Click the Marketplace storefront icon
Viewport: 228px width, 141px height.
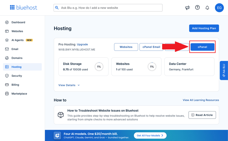pyautogui.click(x=7, y=94)
